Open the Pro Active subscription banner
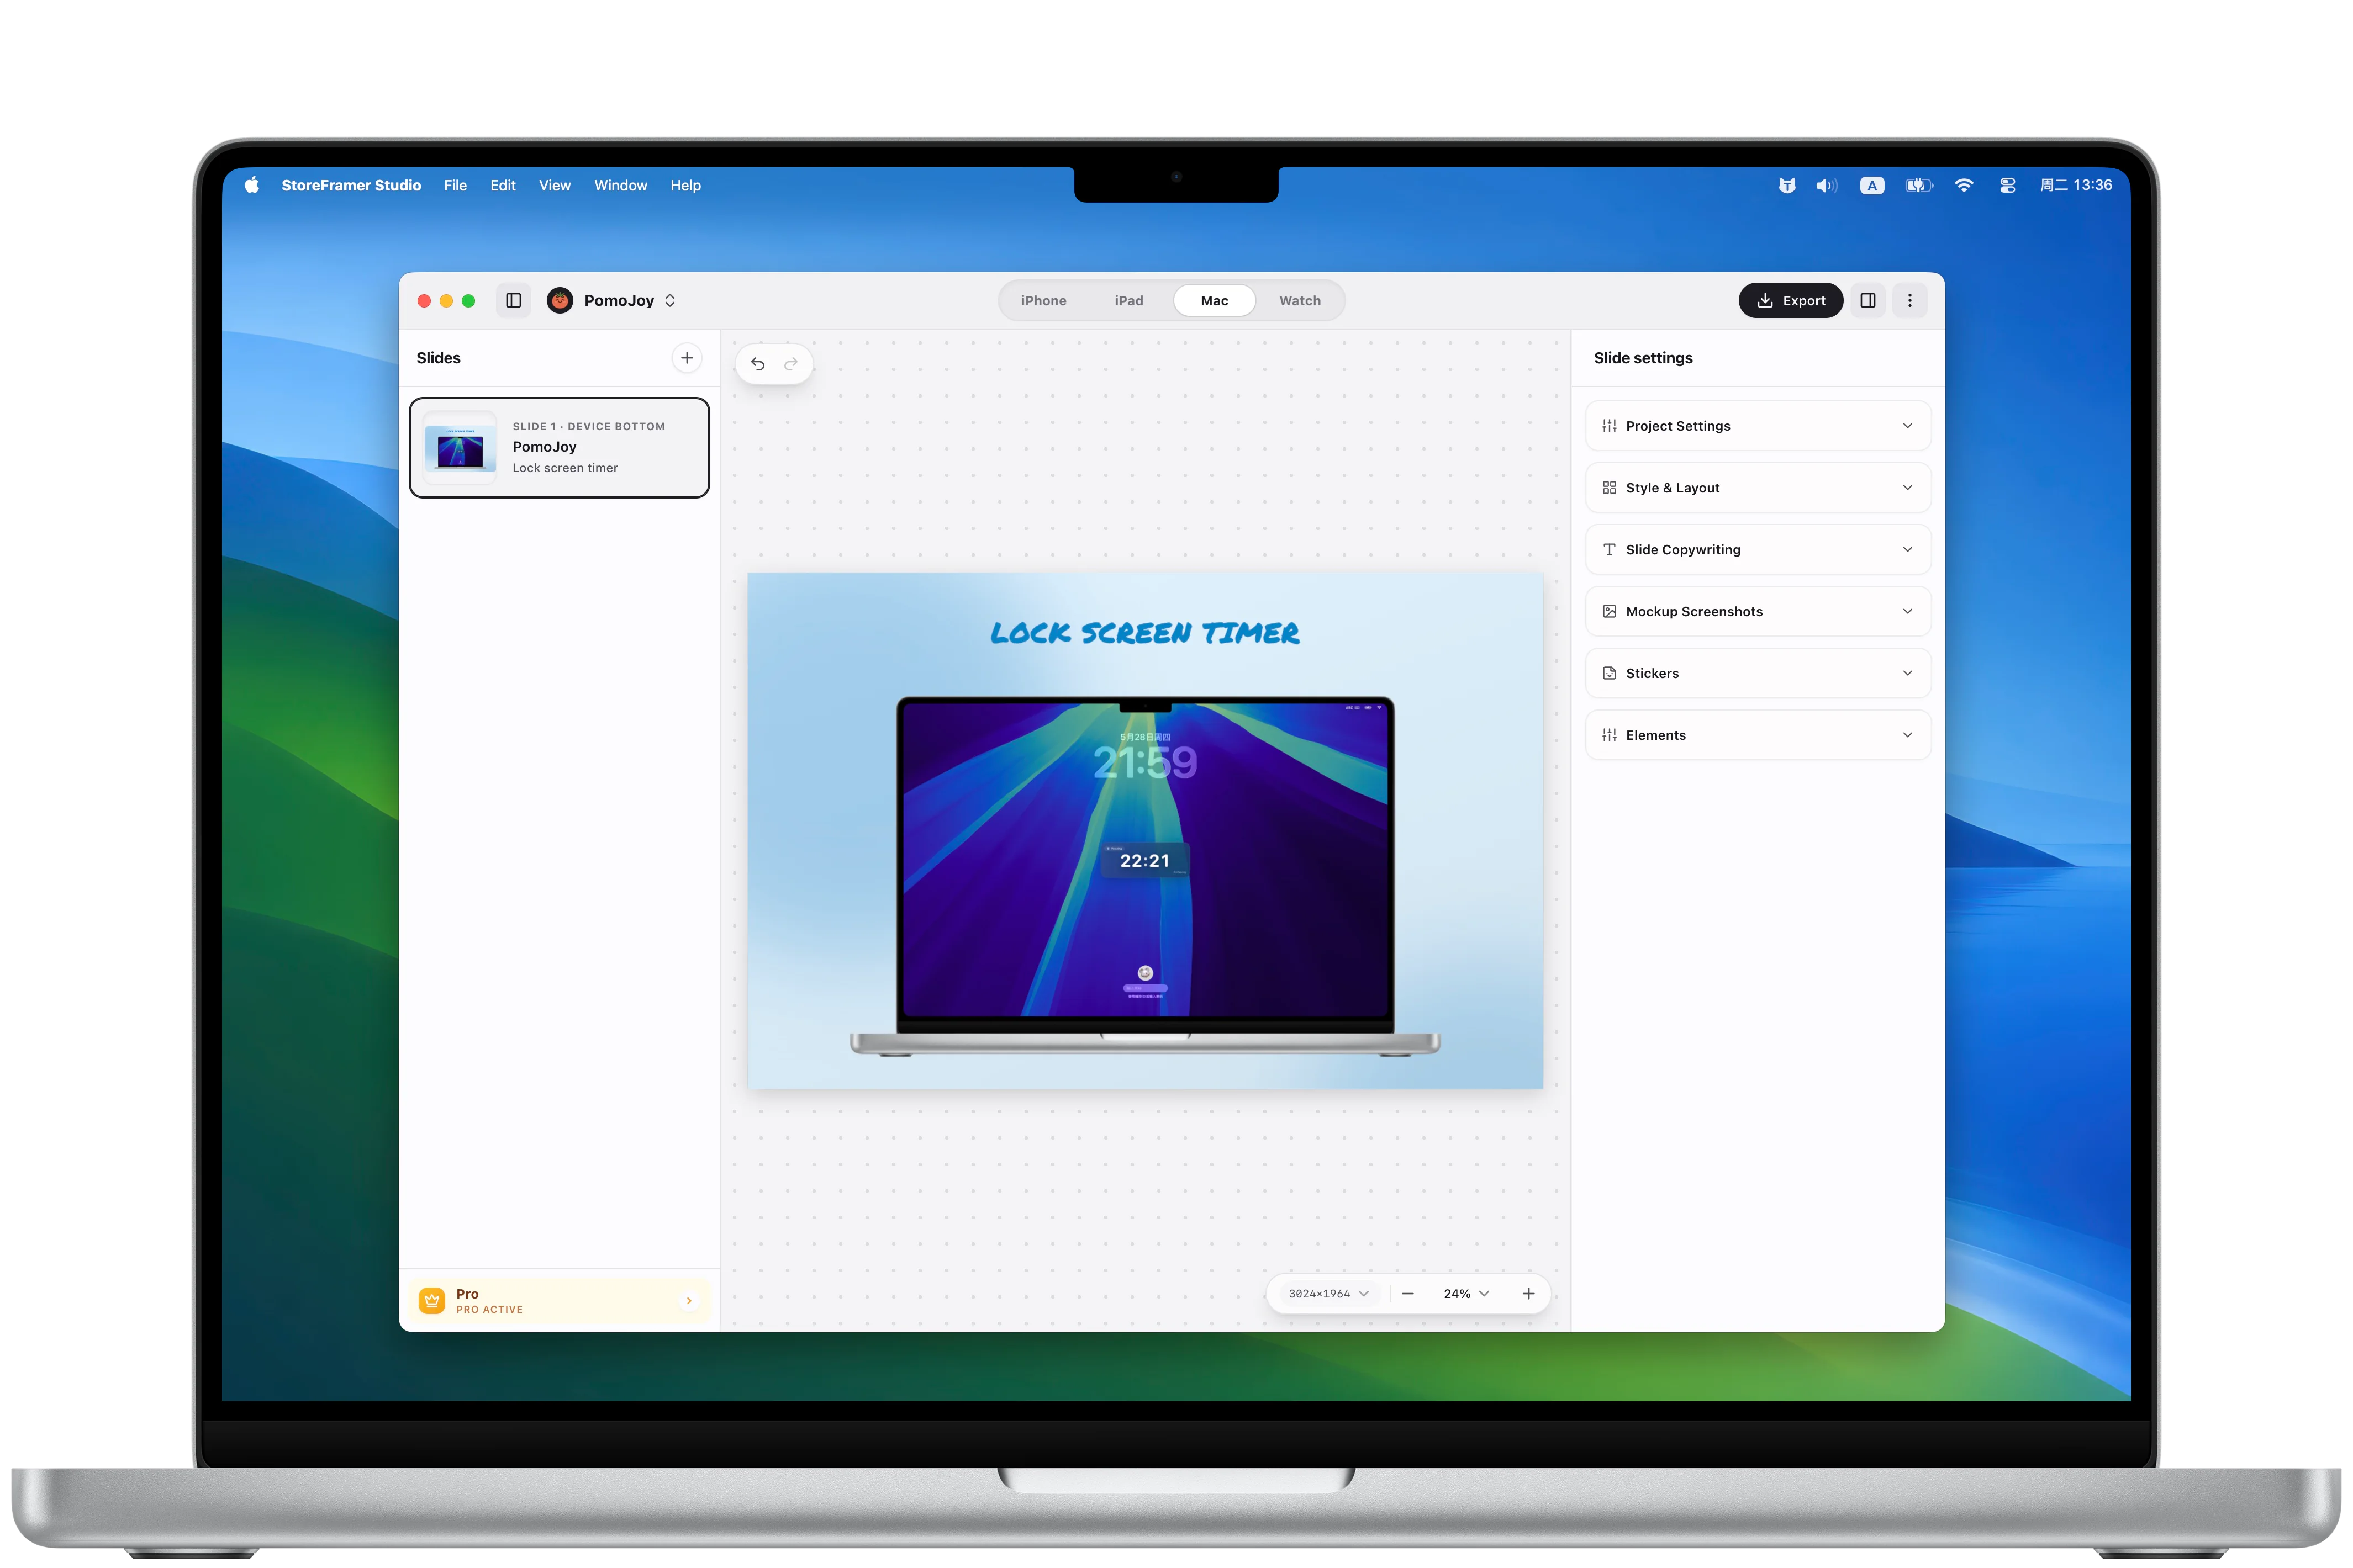 tap(559, 1300)
